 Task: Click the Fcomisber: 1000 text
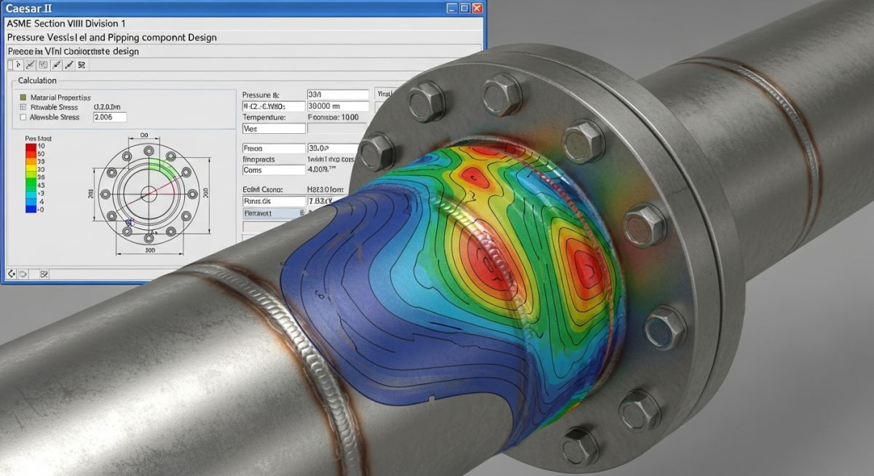tap(334, 117)
